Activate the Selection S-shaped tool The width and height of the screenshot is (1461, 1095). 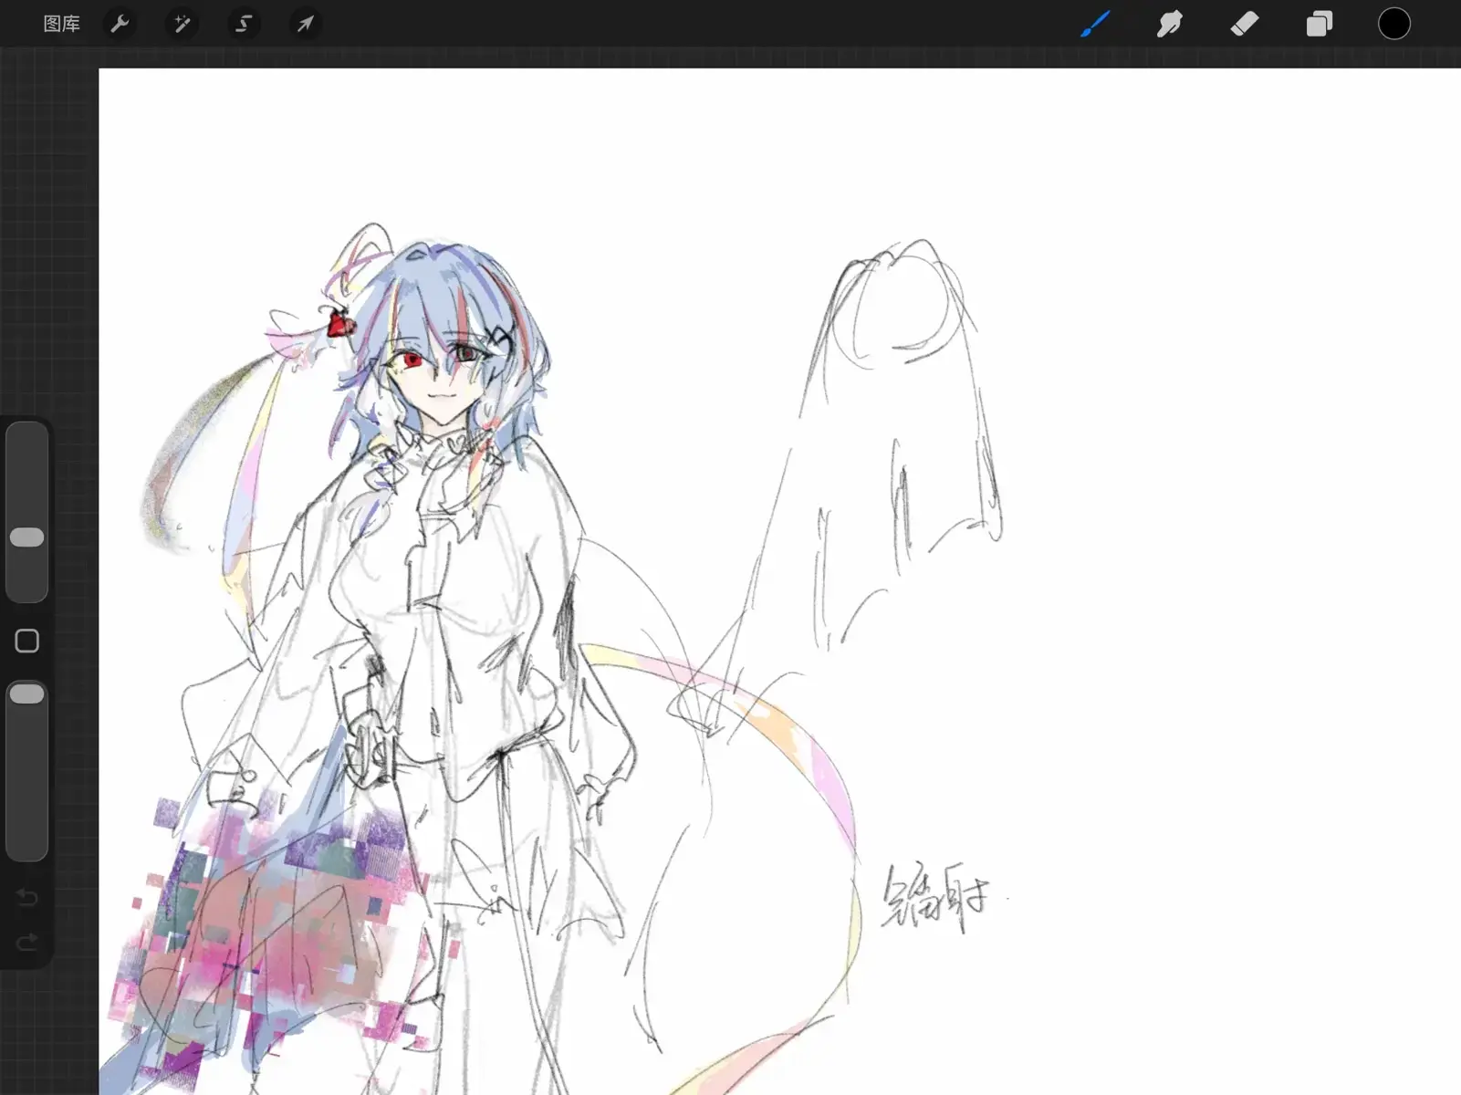(244, 24)
